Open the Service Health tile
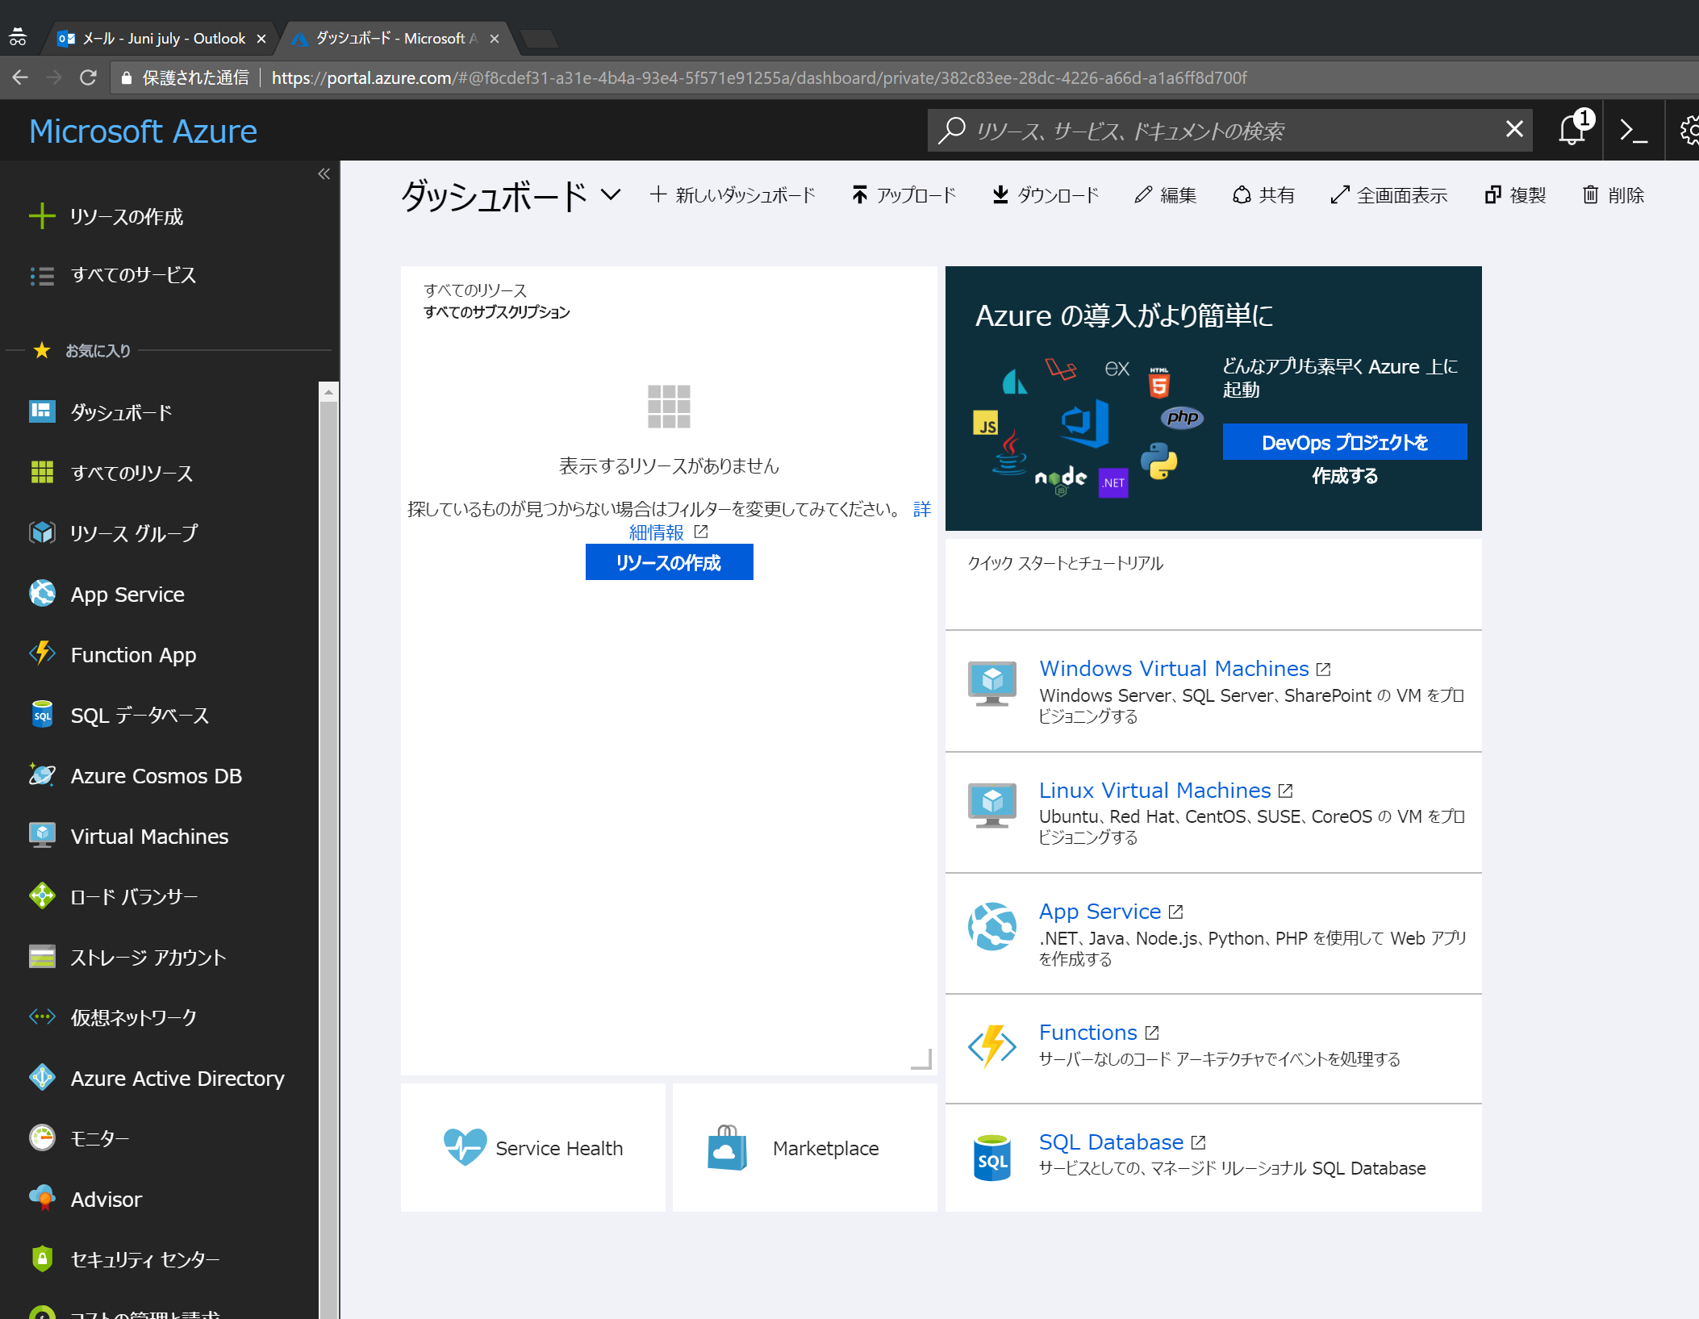Screen dimensions: 1699x1319 533,1147
